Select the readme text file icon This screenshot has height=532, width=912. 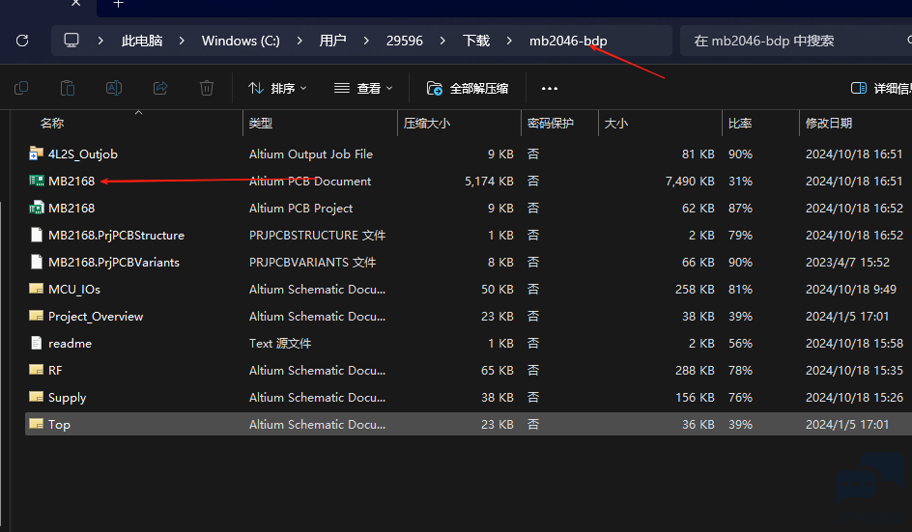pos(36,343)
